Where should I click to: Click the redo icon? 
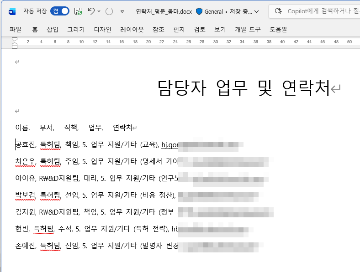[109, 11]
